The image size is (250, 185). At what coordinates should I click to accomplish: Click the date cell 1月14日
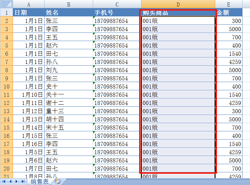pyautogui.click(x=29, y=128)
